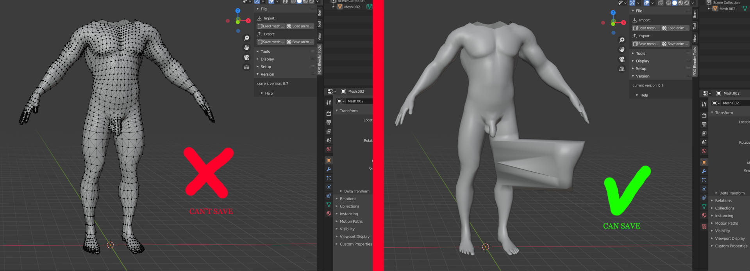This screenshot has width=750, height=271.
Task: Open Object Constraints tab in left properties editor
Action: tap(329, 196)
